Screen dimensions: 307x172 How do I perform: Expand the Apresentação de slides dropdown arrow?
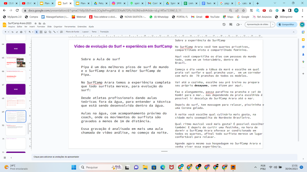click(x=273, y=24)
